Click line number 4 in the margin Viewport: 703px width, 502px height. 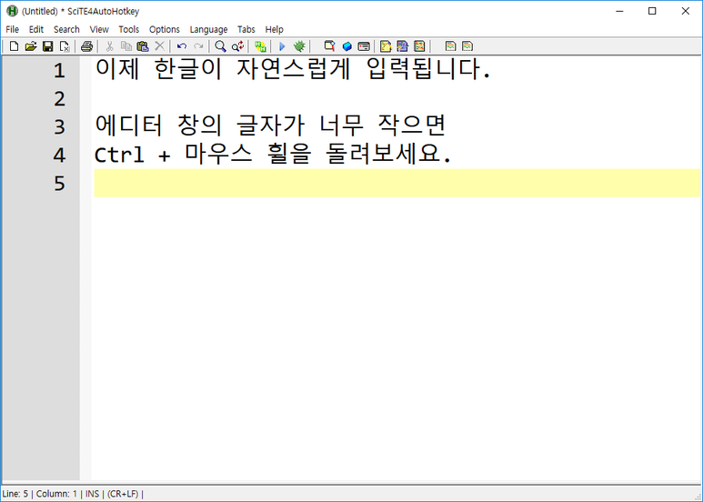click(60, 156)
